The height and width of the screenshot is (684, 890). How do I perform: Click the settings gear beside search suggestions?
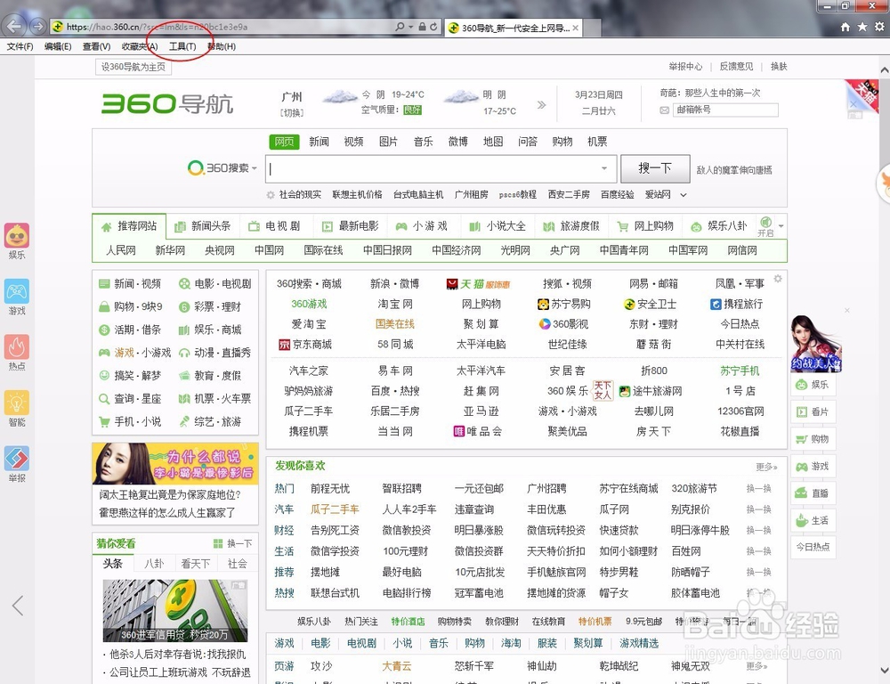click(271, 195)
